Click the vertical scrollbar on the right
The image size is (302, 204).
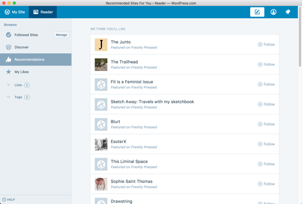(300, 37)
